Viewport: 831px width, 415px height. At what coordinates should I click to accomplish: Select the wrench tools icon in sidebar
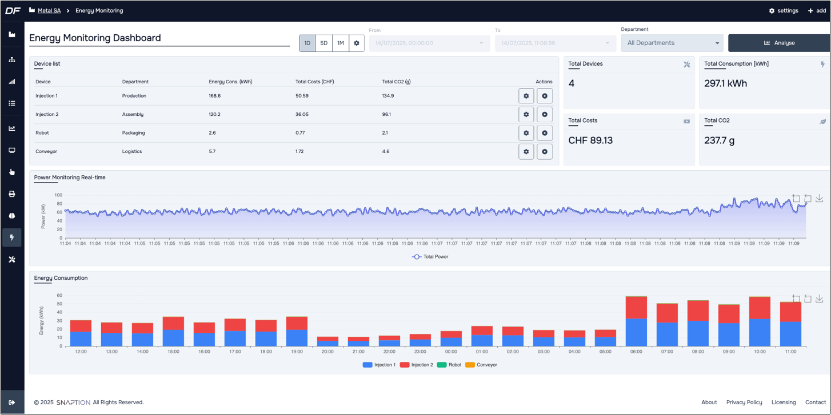pos(12,259)
